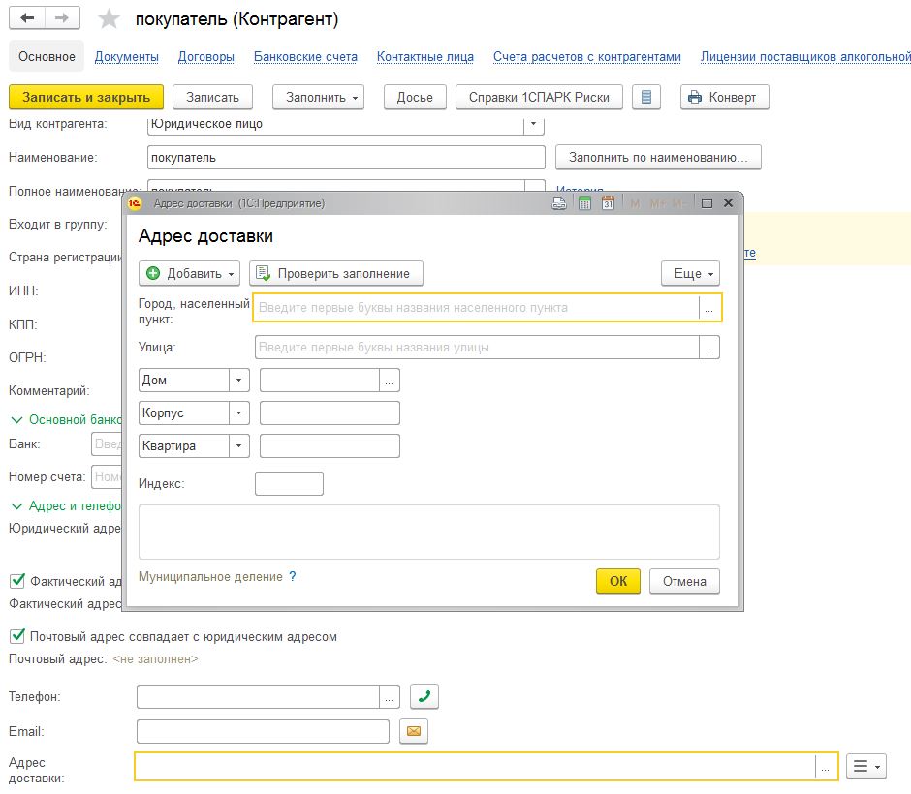Open the calendar icon in dialog title bar
The height and width of the screenshot is (794, 911).
point(608,203)
